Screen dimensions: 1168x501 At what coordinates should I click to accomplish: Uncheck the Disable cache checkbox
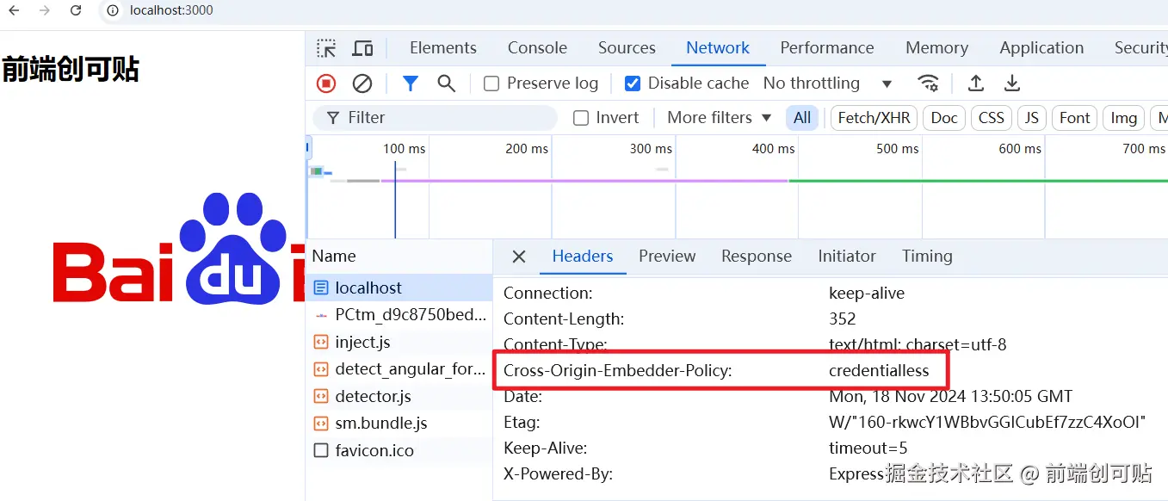pos(633,83)
